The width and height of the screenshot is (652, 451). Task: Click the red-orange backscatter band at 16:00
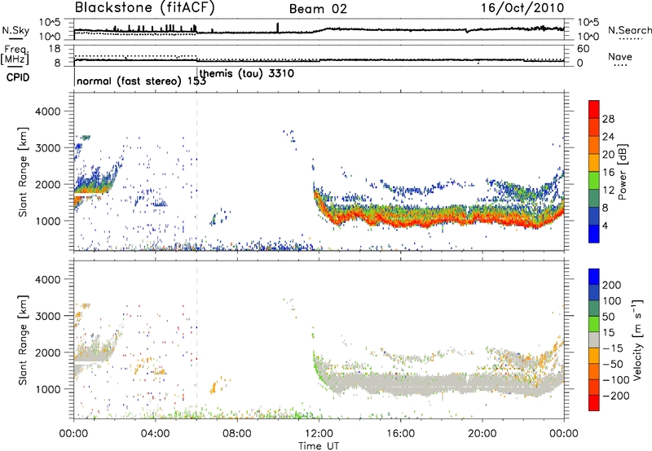(x=400, y=222)
